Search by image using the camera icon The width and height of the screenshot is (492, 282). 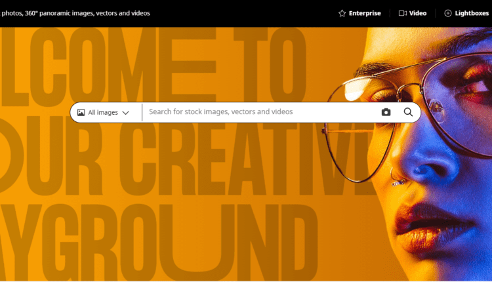click(x=386, y=112)
